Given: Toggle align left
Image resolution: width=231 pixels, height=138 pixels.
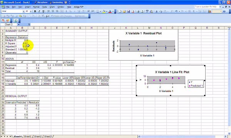Looking at the screenshot, I should pyautogui.click(x=49, y=11).
